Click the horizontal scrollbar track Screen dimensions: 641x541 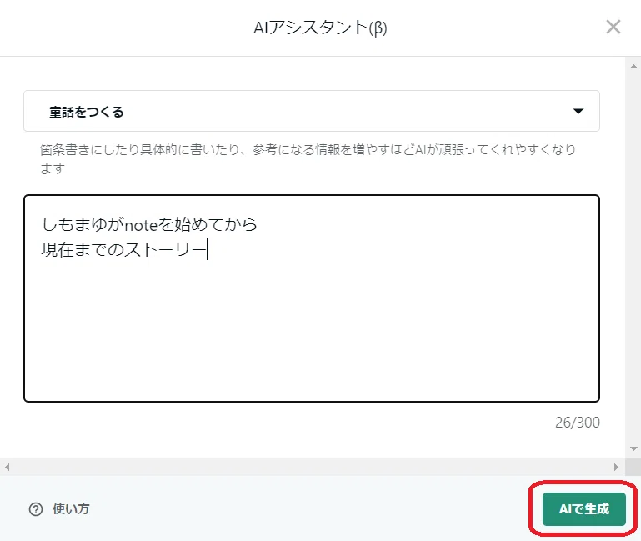pyautogui.click(x=312, y=467)
